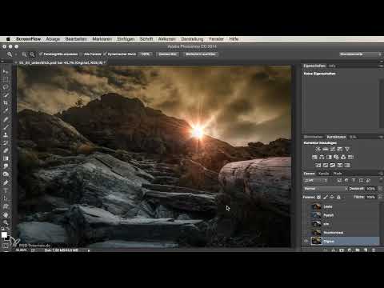Open the Korrekturen panel flyout menu
Screen dimensions: 384x288
(381, 137)
